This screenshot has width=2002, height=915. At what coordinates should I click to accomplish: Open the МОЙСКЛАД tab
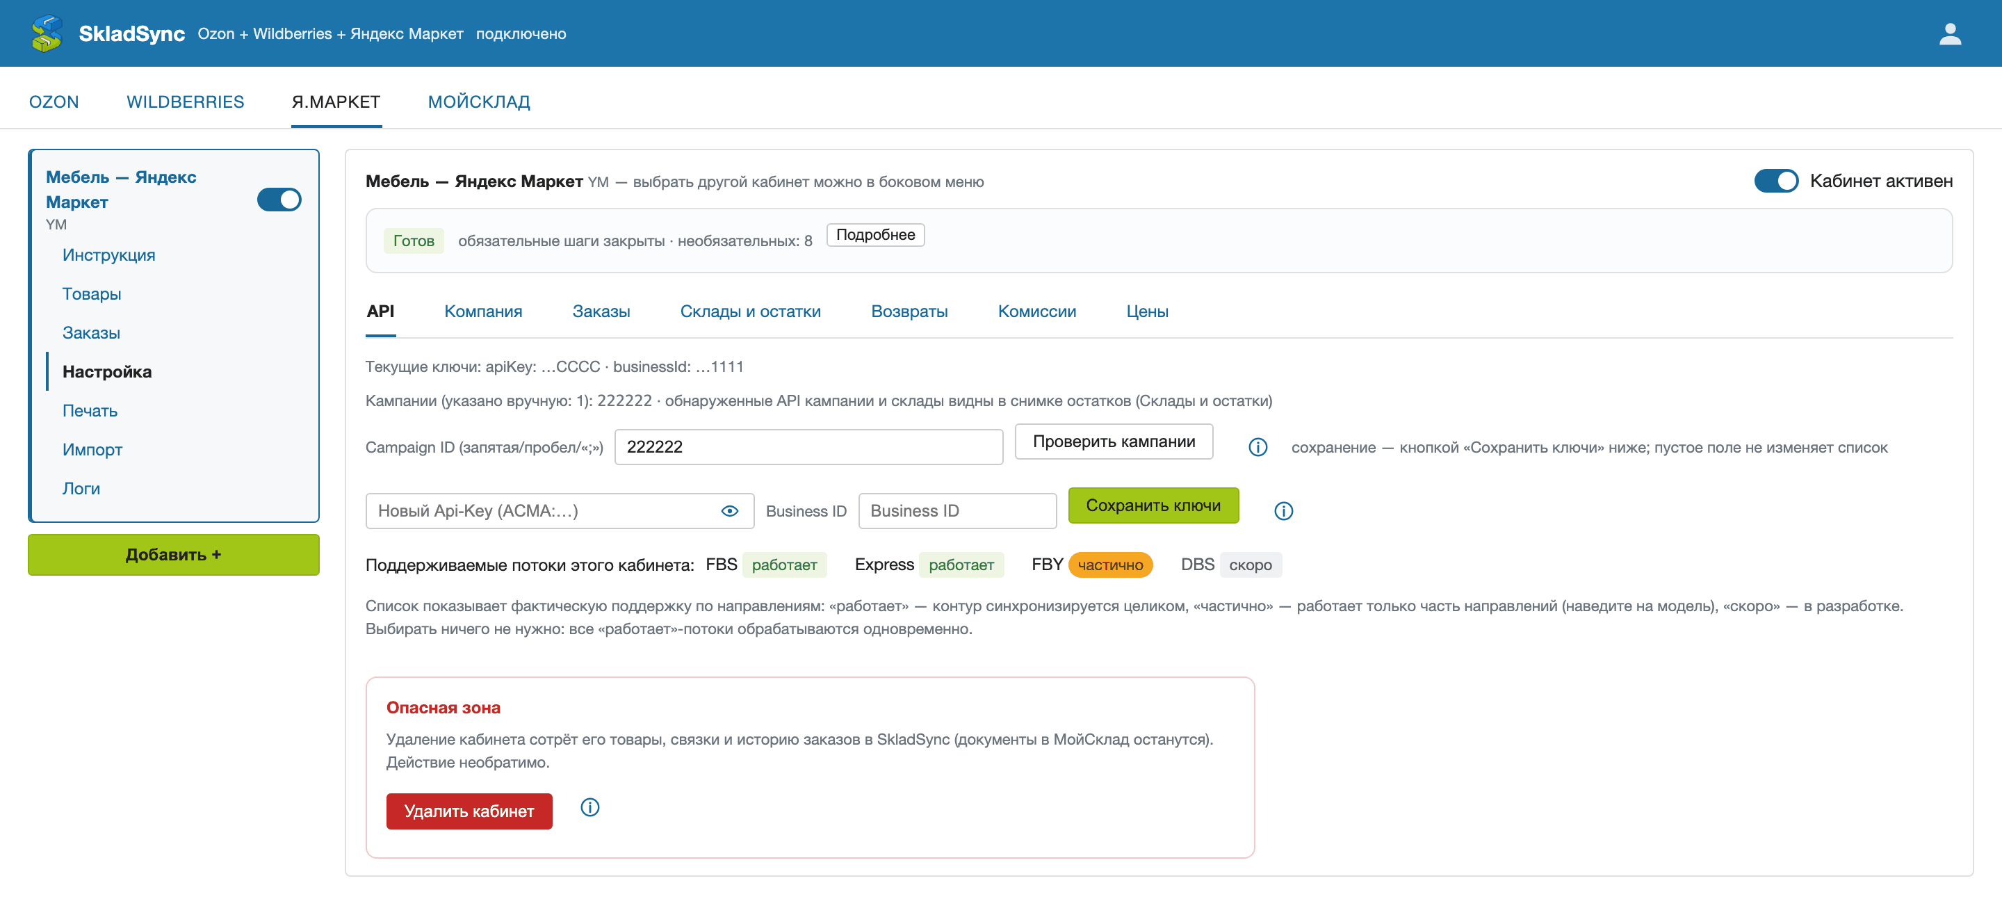tap(479, 102)
